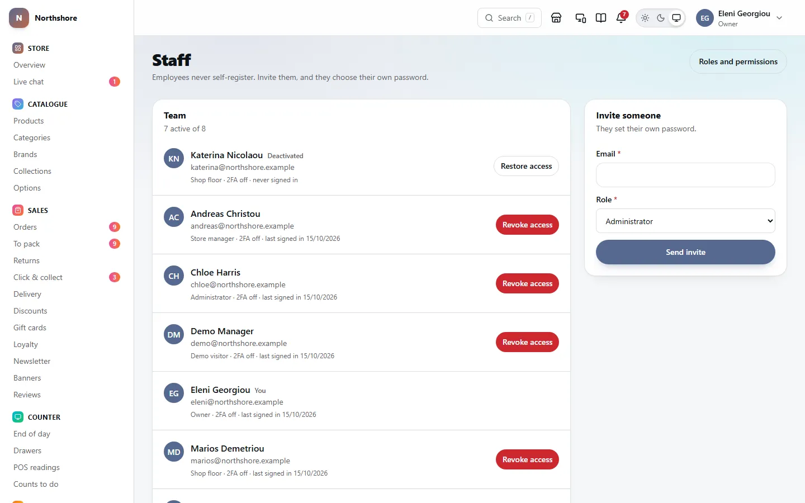The image size is (805, 503).
Task: Click the Send invite button
Action: 685,252
